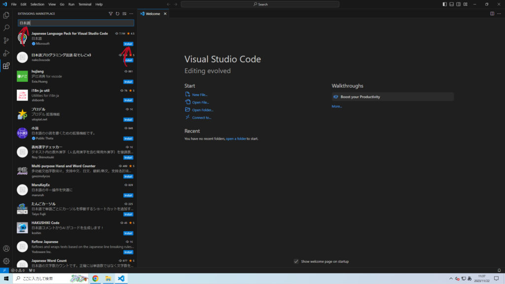The image size is (505, 284).
Task: Open the 小説 extension entry
Action: pos(75,133)
